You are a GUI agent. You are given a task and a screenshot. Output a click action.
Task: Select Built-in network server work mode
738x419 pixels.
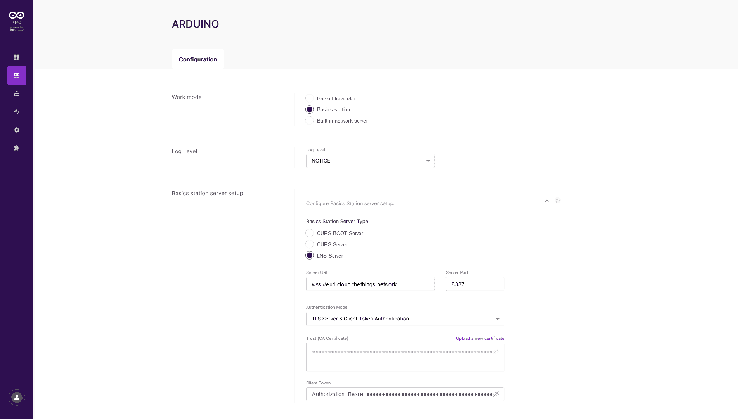pyautogui.click(x=310, y=121)
